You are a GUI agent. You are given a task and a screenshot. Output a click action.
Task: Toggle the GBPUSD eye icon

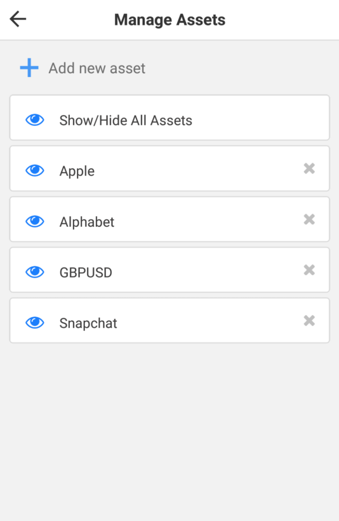point(35,272)
